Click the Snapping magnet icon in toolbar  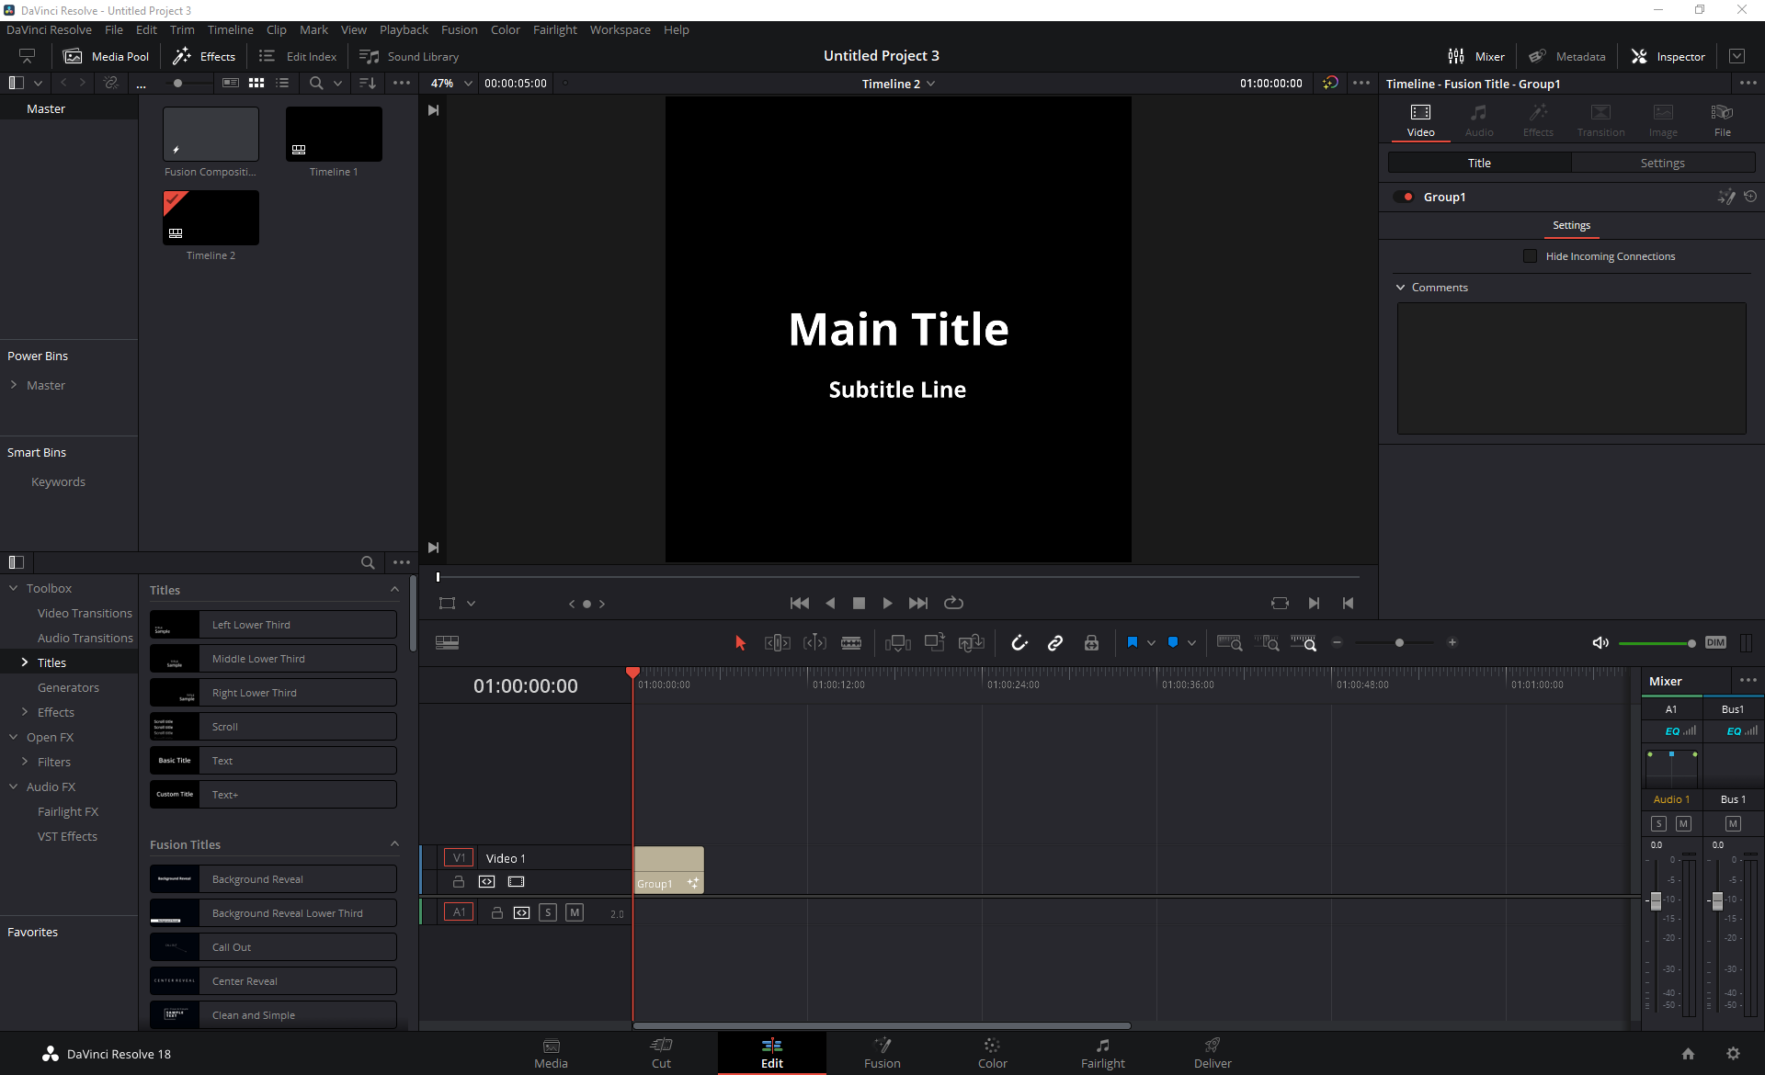[1019, 643]
